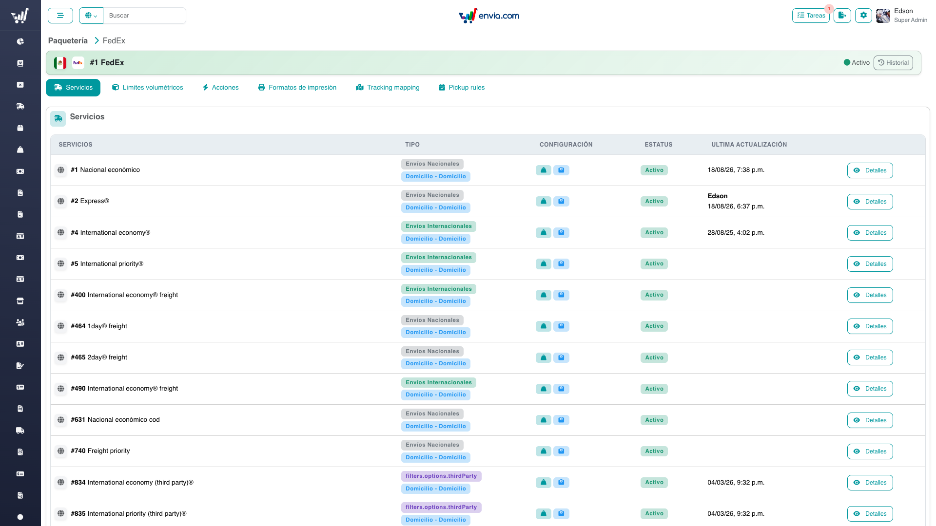Click the Mexico flag icon in FedEx header

tap(60, 63)
